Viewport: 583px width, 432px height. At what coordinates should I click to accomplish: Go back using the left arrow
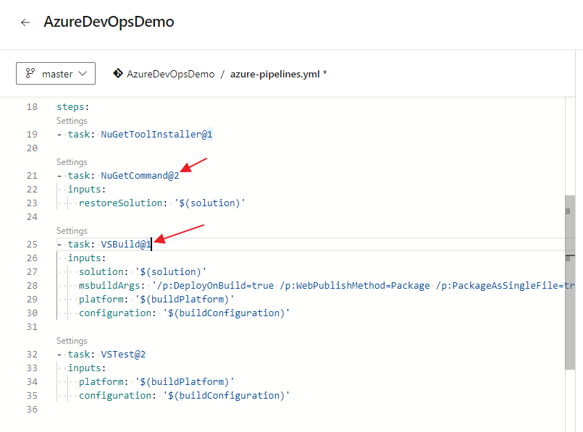pos(25,22)
